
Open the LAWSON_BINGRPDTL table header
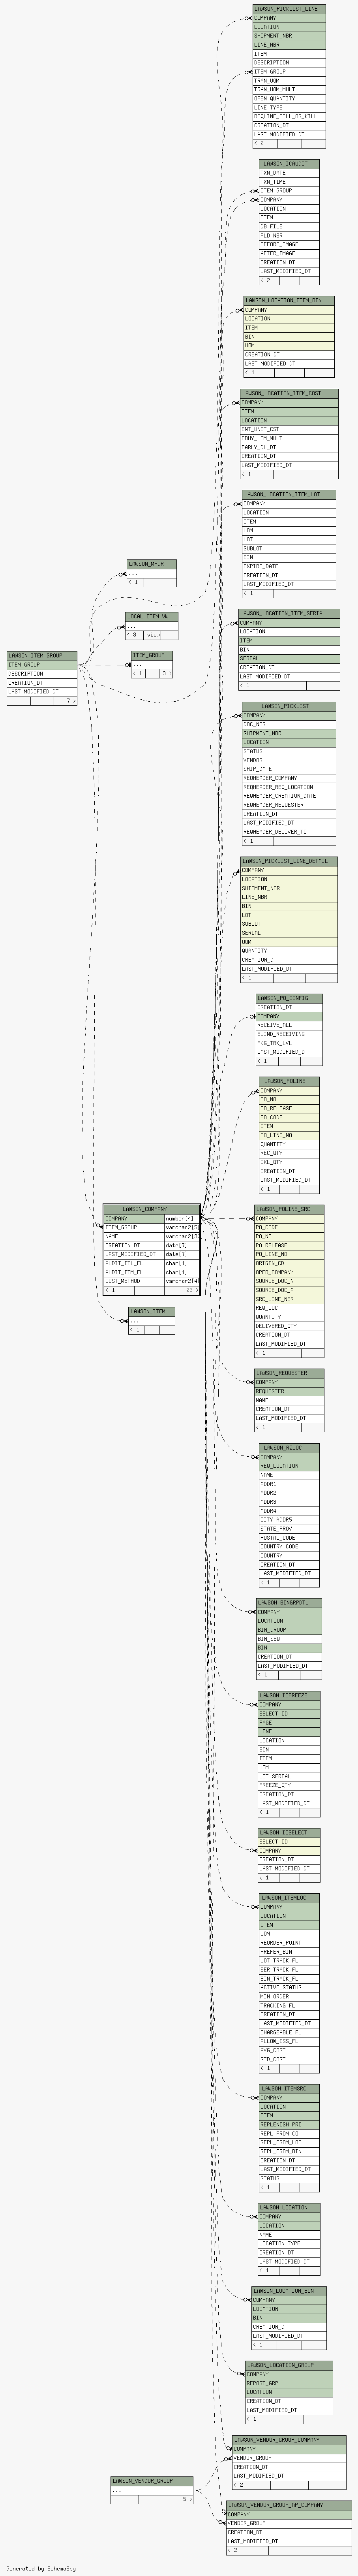tap(288, 1603)
